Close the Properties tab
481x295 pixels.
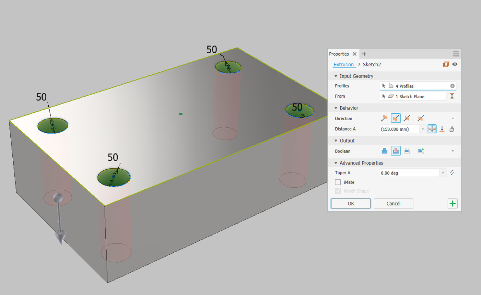pyautogui.click(x=355, y=54)
